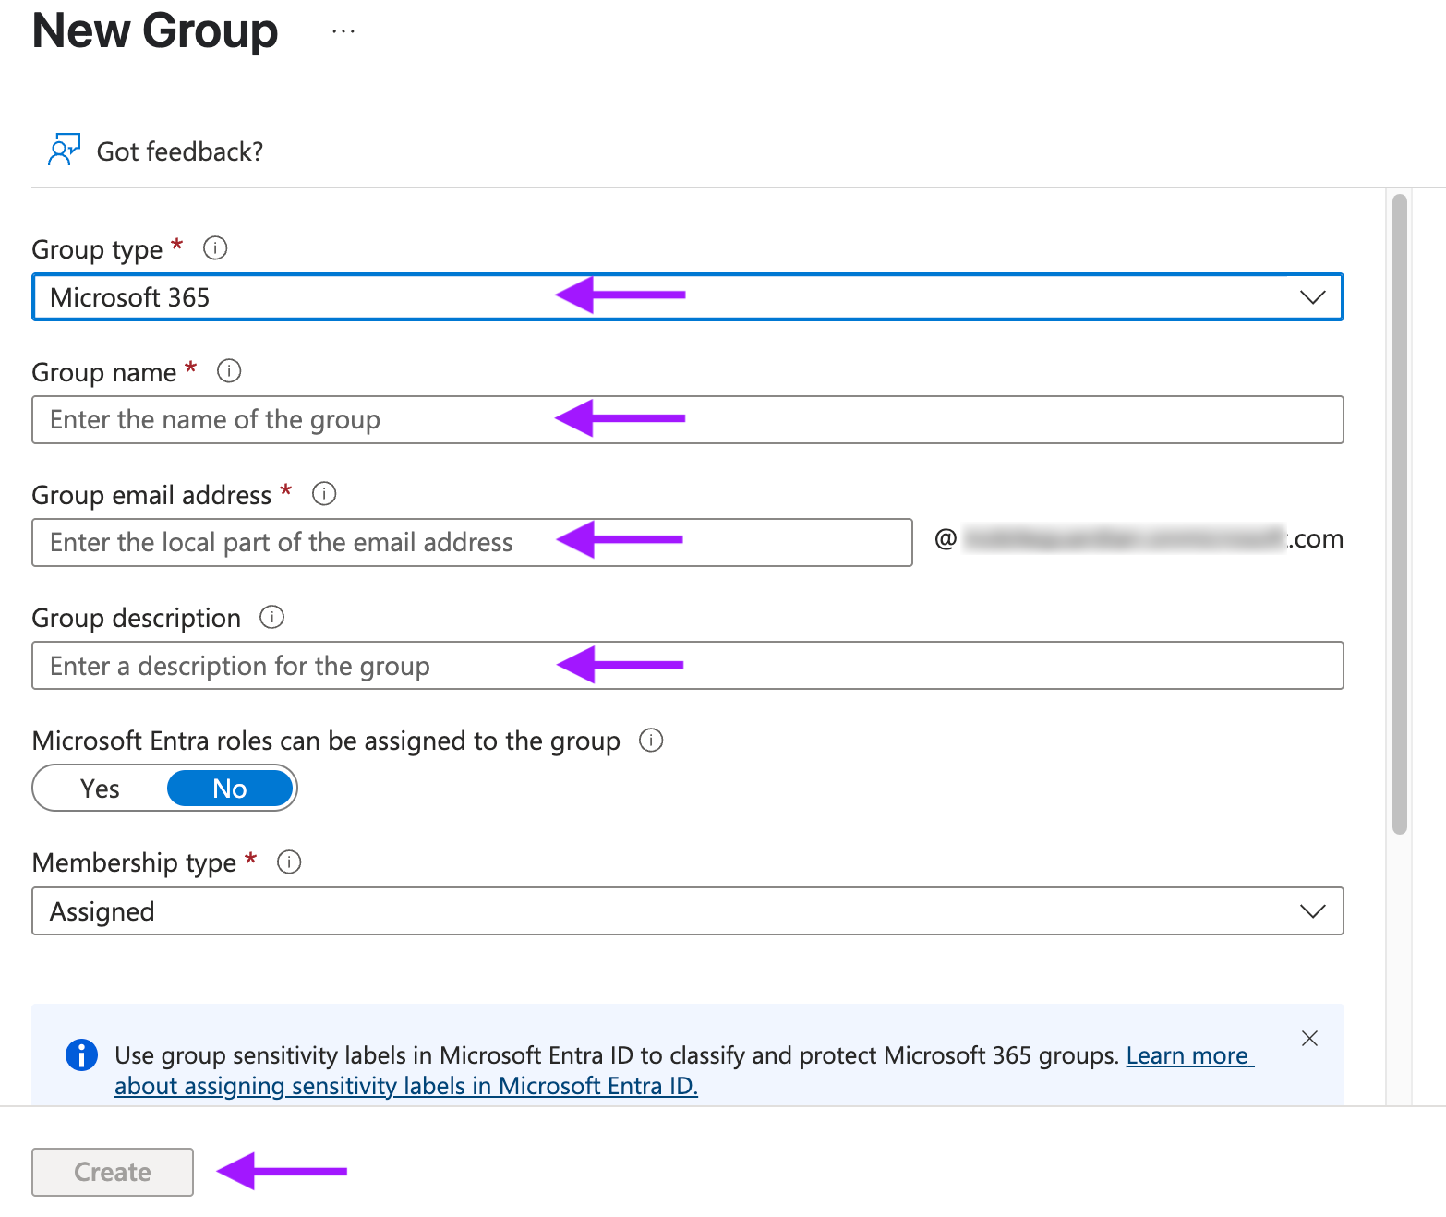Click the Got feedback person icon

tap(64, 150)
